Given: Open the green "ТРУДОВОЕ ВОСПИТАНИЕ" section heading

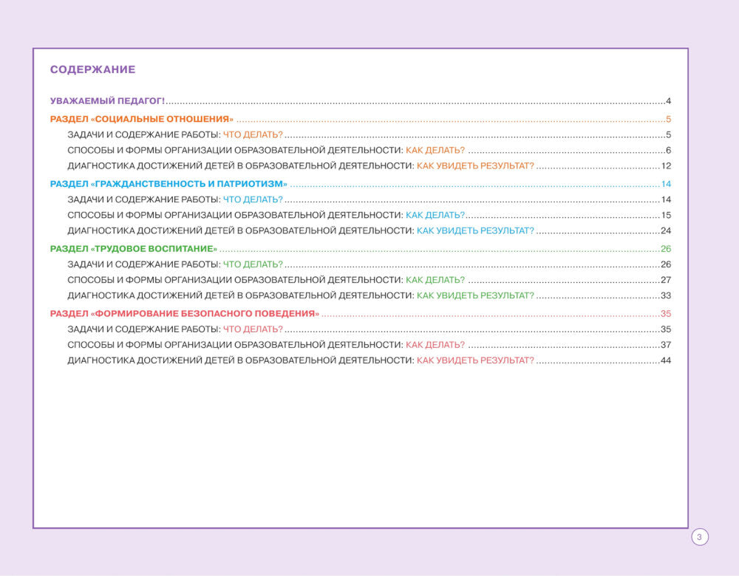Looking at the screenshot, I should click(x=134, y=249).
